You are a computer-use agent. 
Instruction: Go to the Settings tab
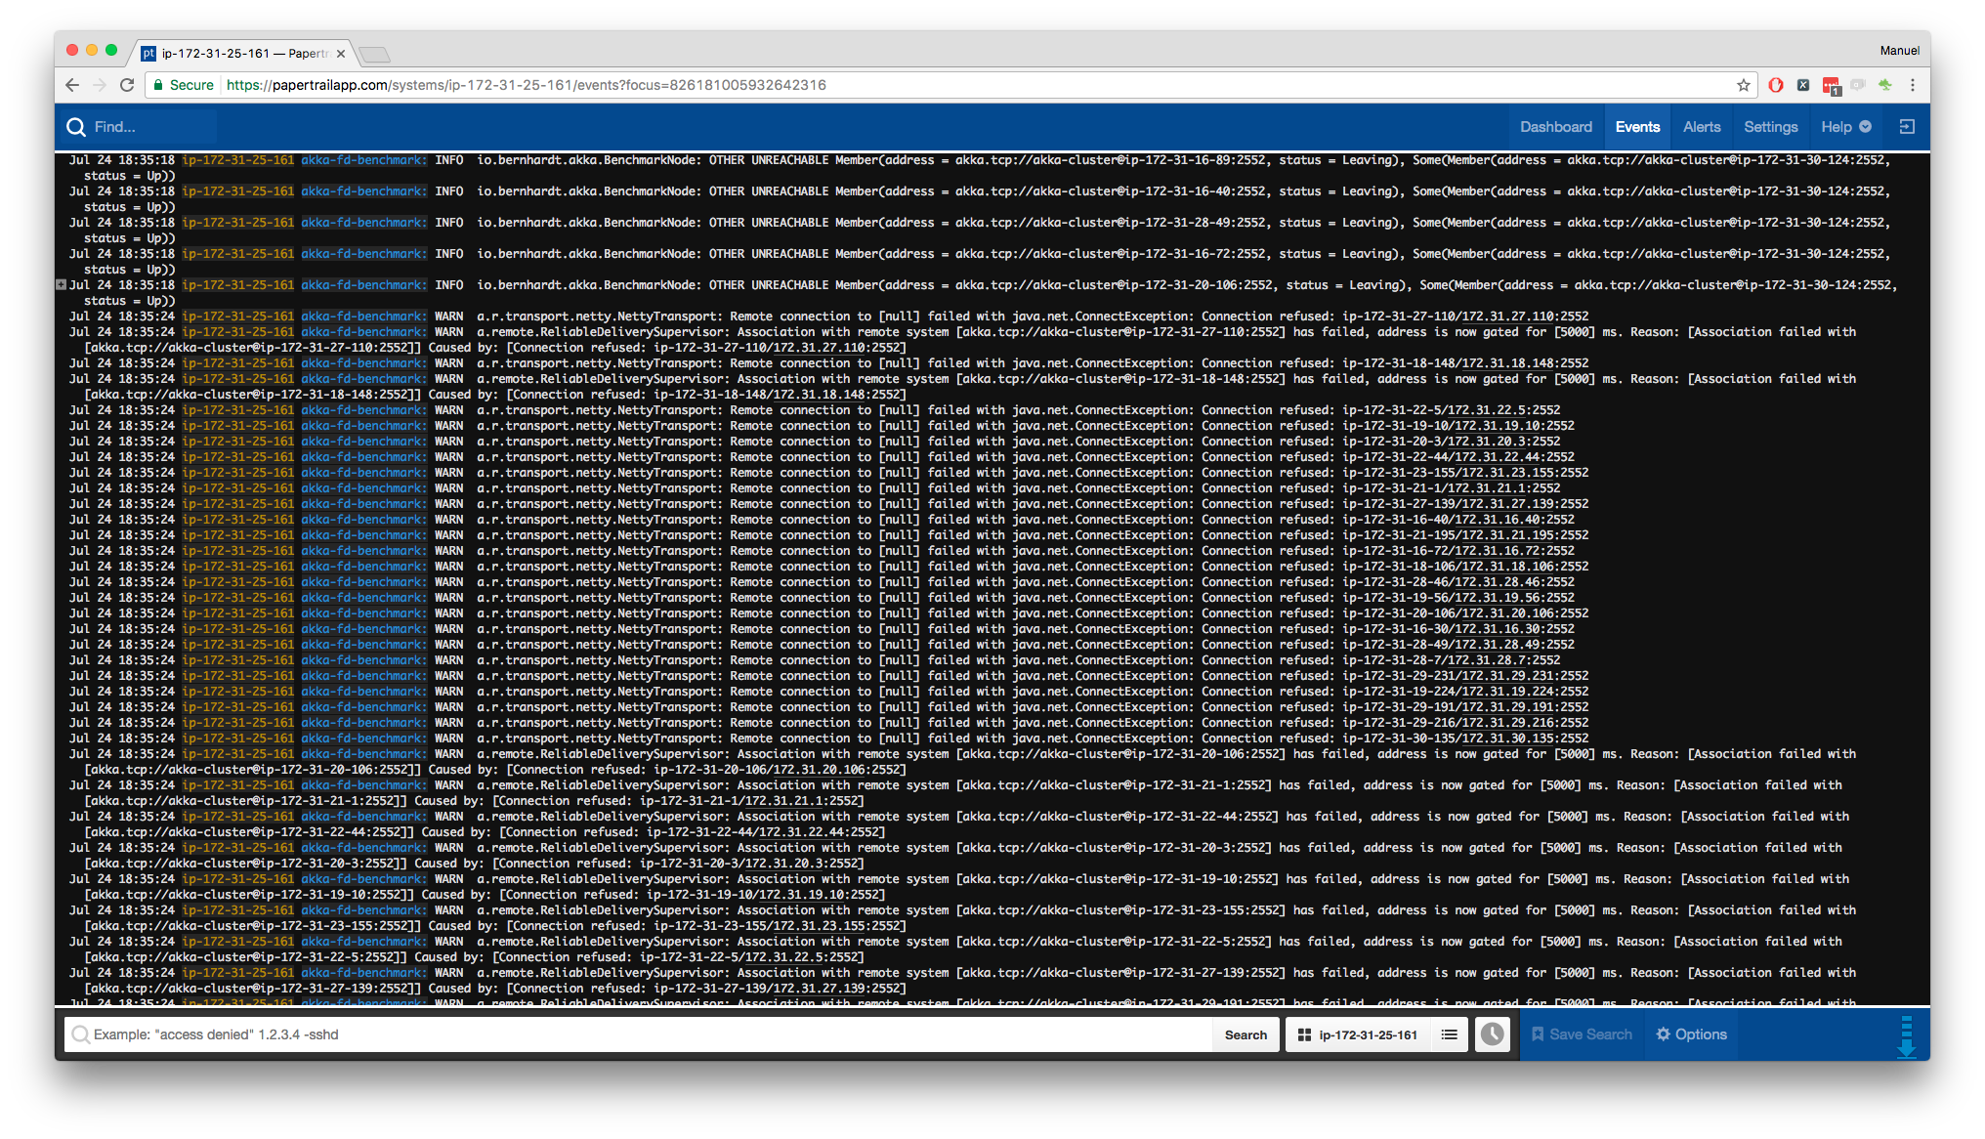pos(1770,127)
